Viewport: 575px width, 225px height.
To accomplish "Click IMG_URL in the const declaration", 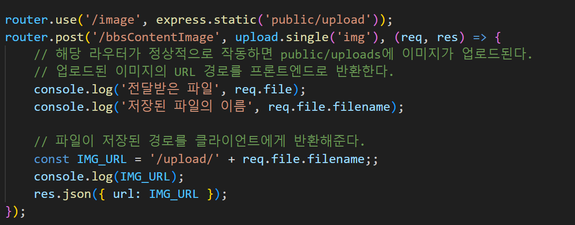I will (102, 159).
